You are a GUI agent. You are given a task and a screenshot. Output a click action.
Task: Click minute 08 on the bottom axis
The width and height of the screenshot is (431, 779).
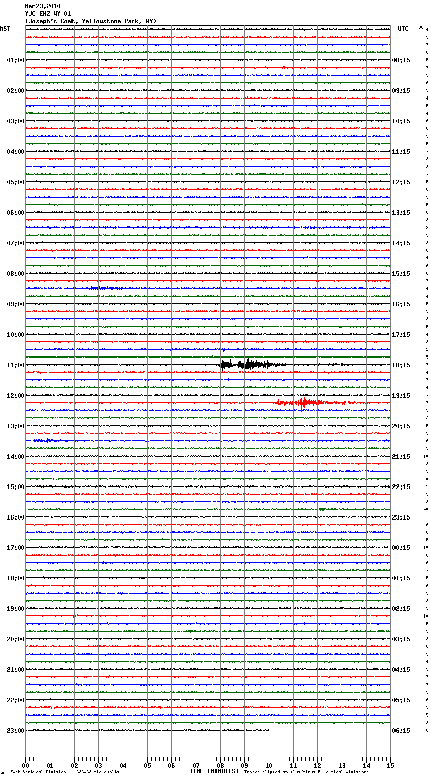[x=220, y=765]
